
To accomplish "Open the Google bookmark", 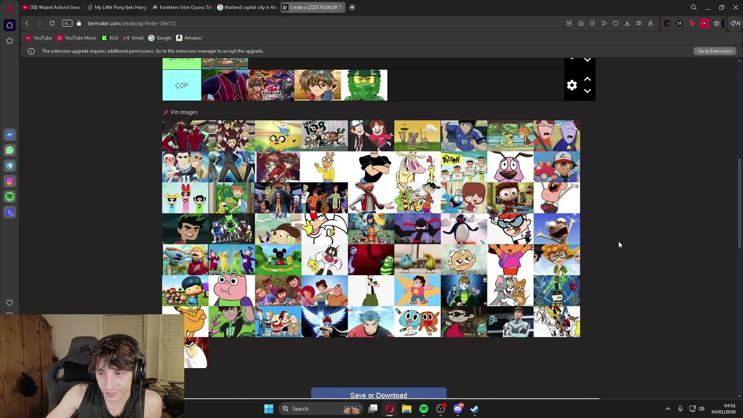I will point(160,38).
